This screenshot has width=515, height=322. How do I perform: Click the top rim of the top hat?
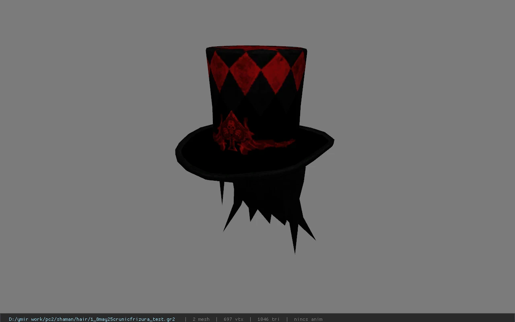pyautogui.click(x=256, y=49)
